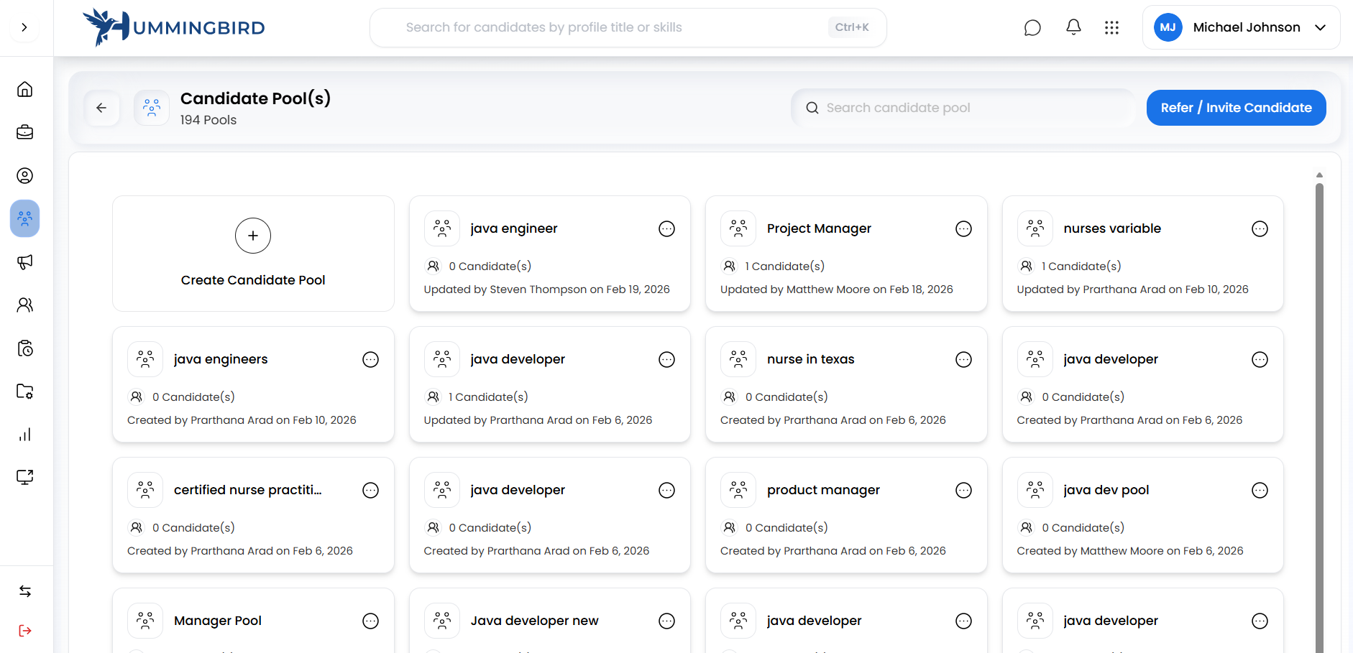Click the Create Candidate Pool plus button
Screen dimensions: 1353x653
point(253,236)
